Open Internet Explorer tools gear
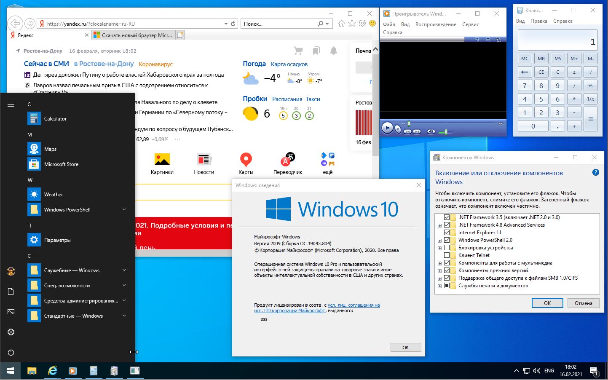Screen dimensions: 608x380 point(362,24)
